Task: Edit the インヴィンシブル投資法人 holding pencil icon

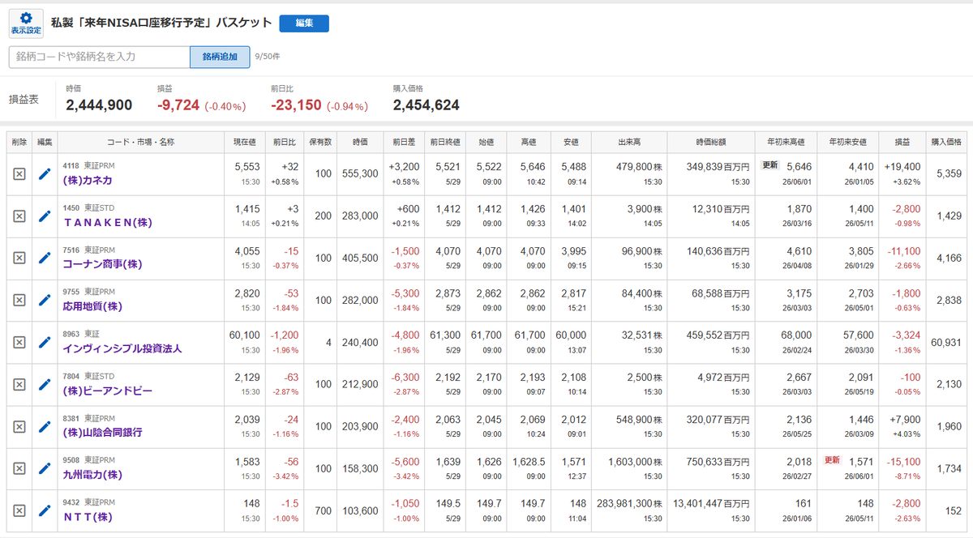Action: click(45, 342)
